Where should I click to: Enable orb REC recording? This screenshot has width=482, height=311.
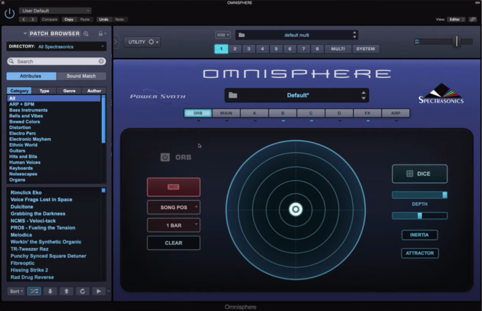[174, 187]
